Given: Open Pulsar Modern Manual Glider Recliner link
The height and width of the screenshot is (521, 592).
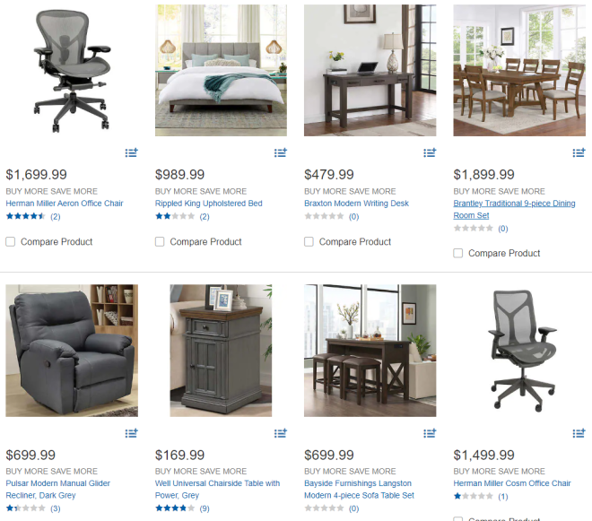Looking at the screenshot, I should click(x=57, y=489).
